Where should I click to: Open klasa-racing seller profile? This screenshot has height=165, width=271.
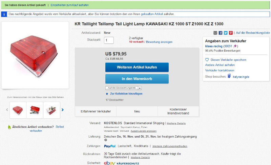point(214,46)
